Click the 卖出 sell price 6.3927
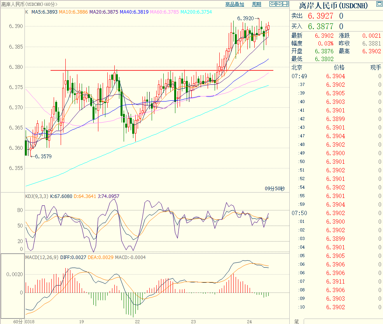This screenshot has width=383, height=324. [x=320, y=16]
